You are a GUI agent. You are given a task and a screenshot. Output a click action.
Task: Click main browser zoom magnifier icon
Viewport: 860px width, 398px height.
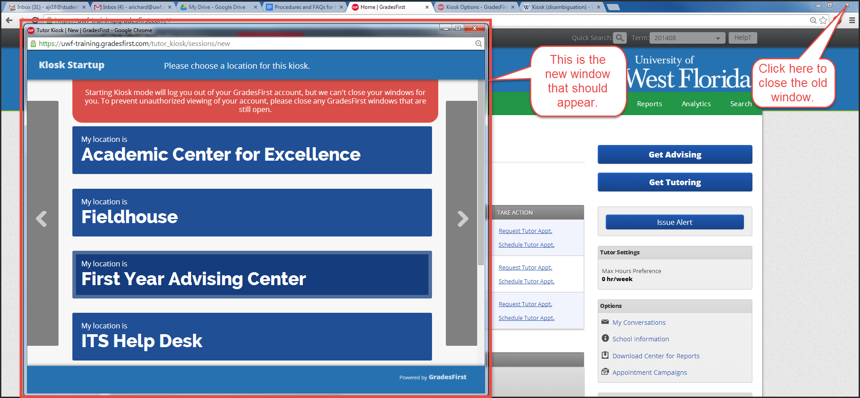coord(813,20)
